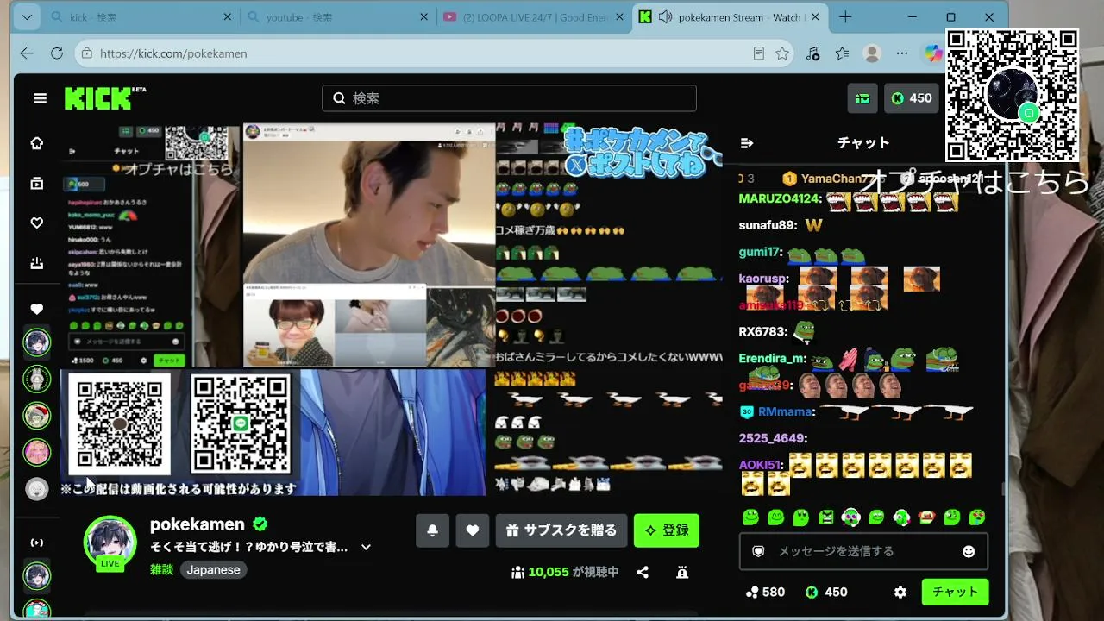
Task: Click the browser address bar URL
Action: (173, 53)
